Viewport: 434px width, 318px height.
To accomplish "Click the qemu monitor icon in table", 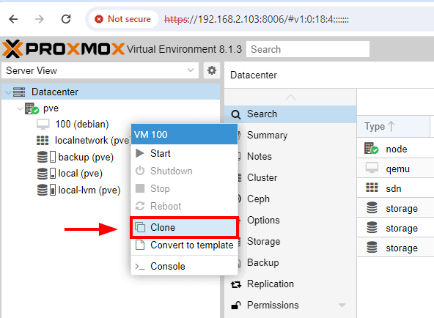I will click(x=372, y=168).
